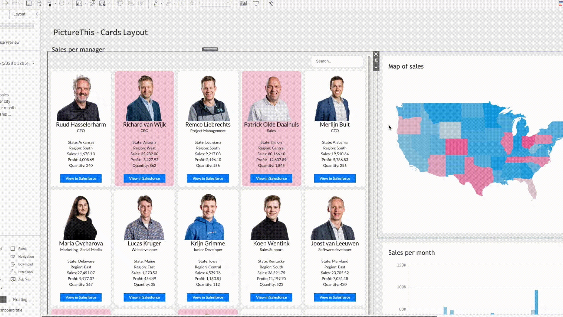Screen dimensions: 563x317
Task: Toggle the Floating layout option
Action: click(x=20, y=299)
